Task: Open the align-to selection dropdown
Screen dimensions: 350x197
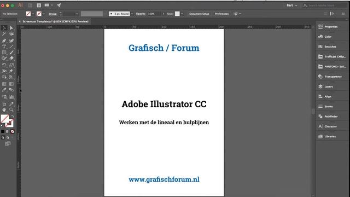Action: coord(240,14)
